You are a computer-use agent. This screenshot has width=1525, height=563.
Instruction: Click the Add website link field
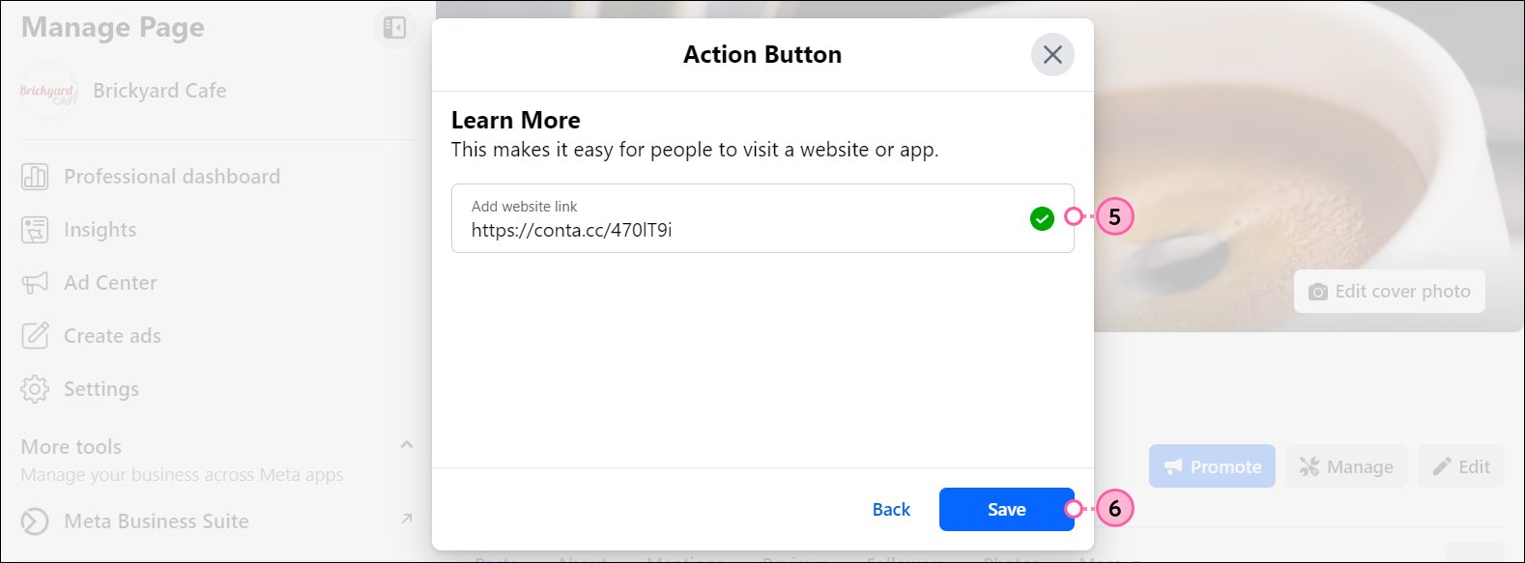[762, 218]
